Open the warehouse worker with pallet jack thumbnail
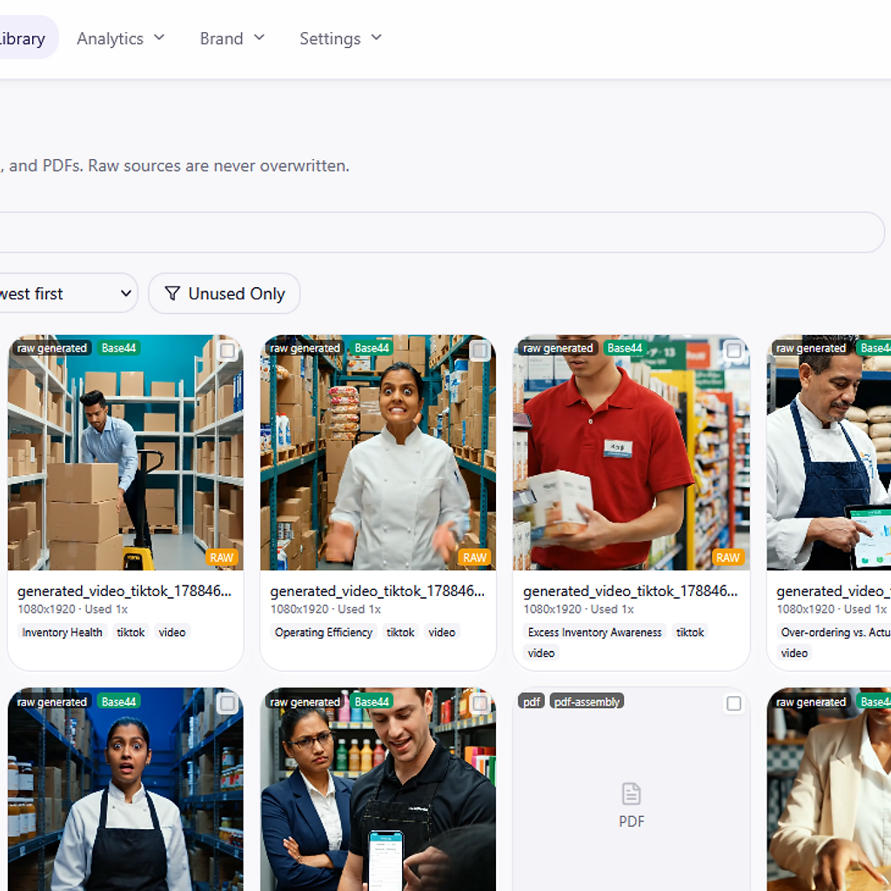This screenshot has height=891, width=891. tap(125, 452)
